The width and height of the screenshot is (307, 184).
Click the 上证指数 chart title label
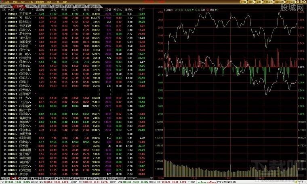[x=168, y=10]
